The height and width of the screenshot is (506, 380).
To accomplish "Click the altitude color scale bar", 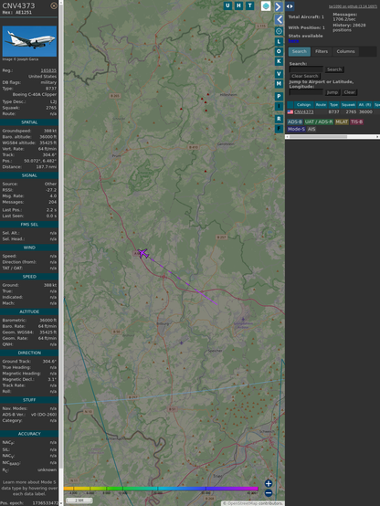I will pyautogui.click(x=161, y=489).
